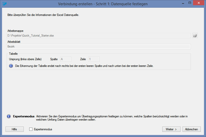Click the blue info icon beside Expertenmodus description
The height and width of the screenshot is (137, 206).
pos(9,116)
